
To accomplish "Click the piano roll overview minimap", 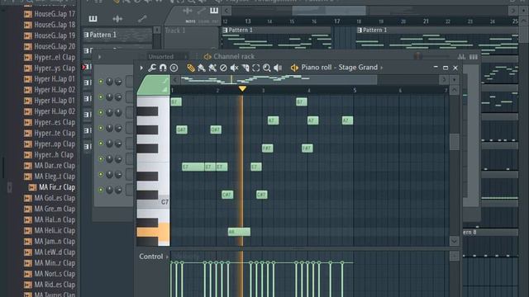I will tap(279, 80).
